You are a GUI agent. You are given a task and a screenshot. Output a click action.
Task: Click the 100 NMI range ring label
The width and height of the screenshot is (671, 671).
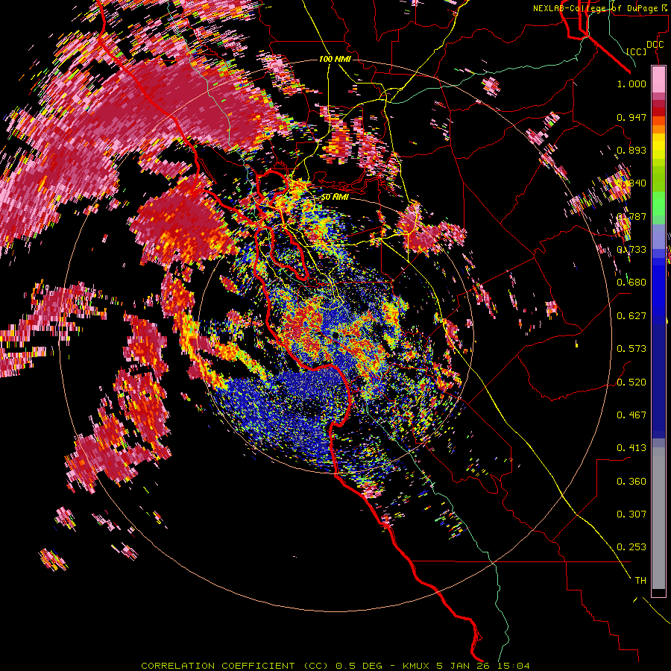[x=335, y=59]
